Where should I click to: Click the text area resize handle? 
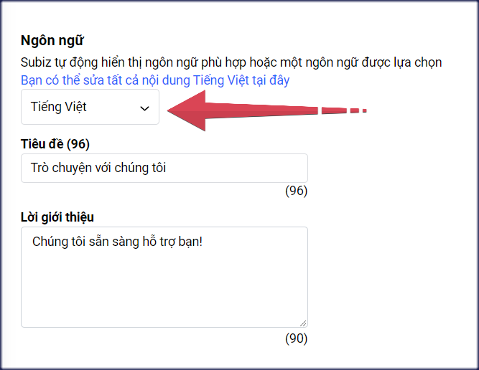(303, 323)
